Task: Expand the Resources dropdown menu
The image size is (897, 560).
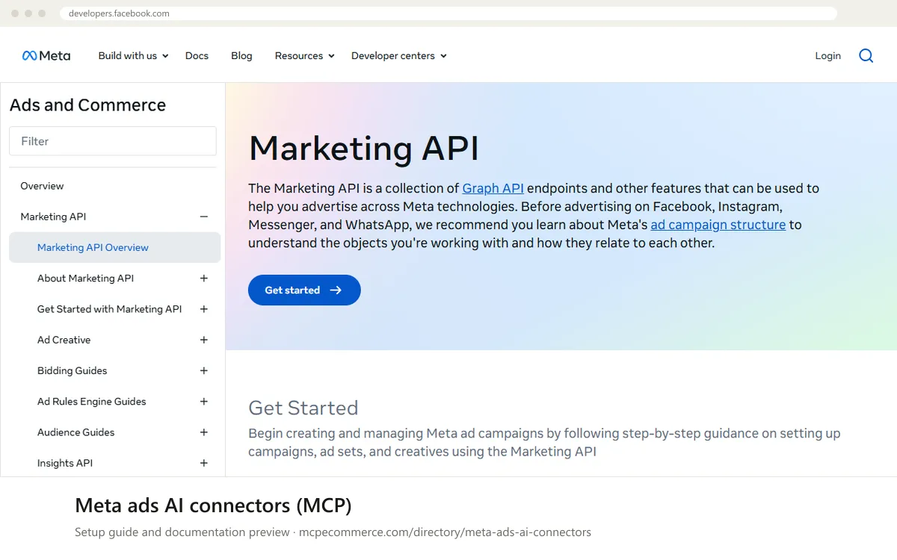Action: 304,56
